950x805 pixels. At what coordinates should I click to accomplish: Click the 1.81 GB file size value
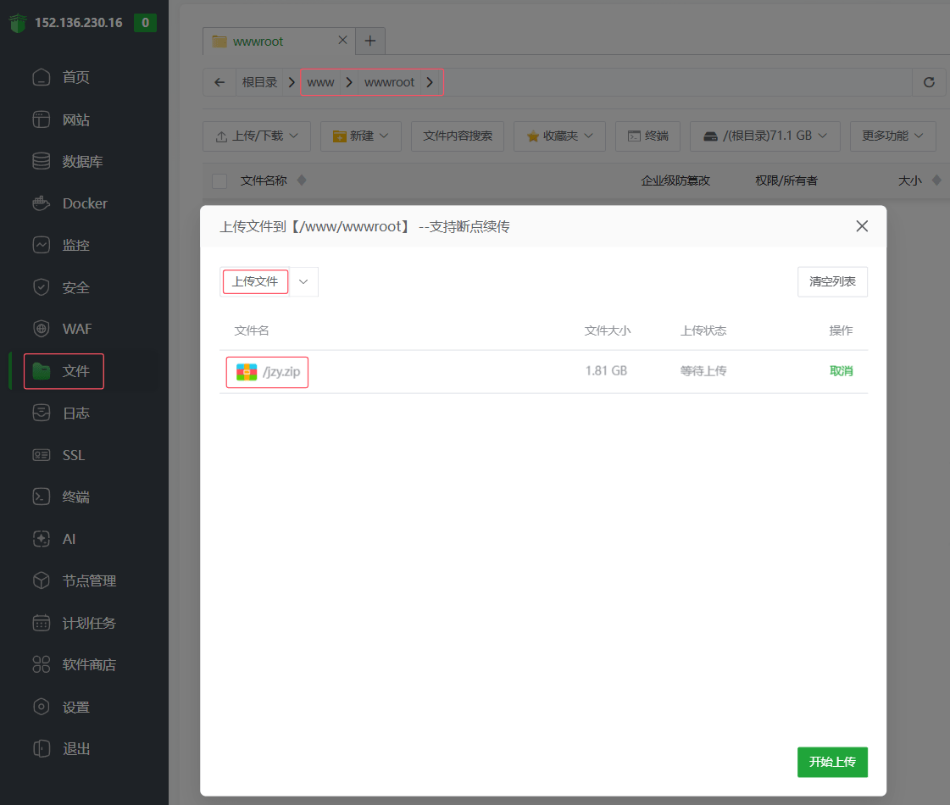(x=606, y=370)
